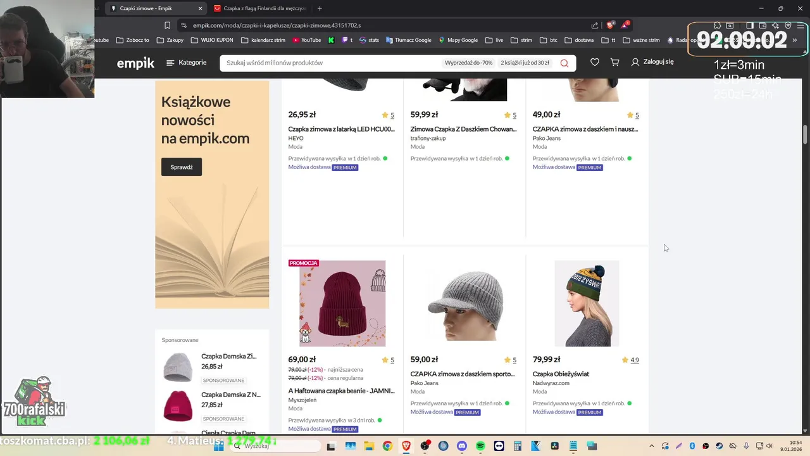Open Discord from taskbar

point(461,446)
